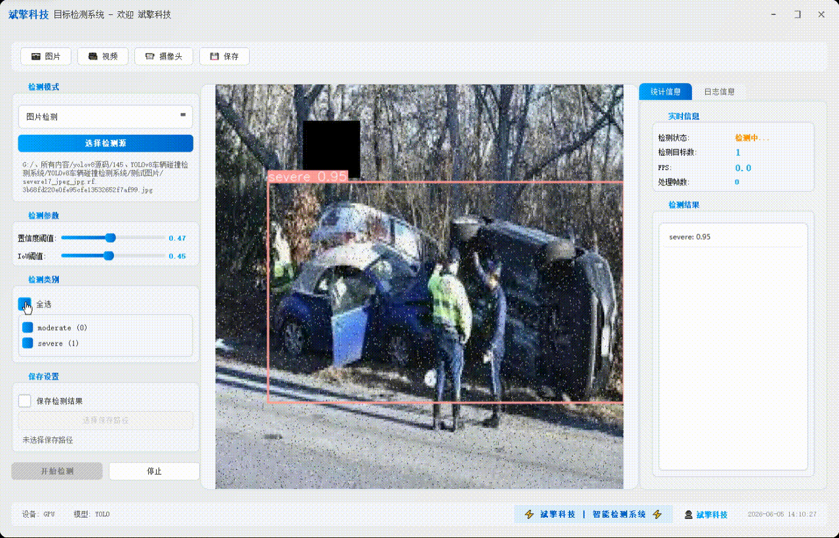
Task: Click the IoU value 0.45
Action: tap(177, 256)
